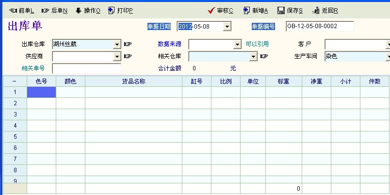Image resolution: width=390 pixels, height=195 pixels.
Task: Click the hand pointer beside 相关仓库
Action: (x=264, y=56)
